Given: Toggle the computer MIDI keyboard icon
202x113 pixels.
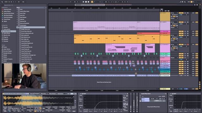Looking at the screenshot, I should click(182, 2).
